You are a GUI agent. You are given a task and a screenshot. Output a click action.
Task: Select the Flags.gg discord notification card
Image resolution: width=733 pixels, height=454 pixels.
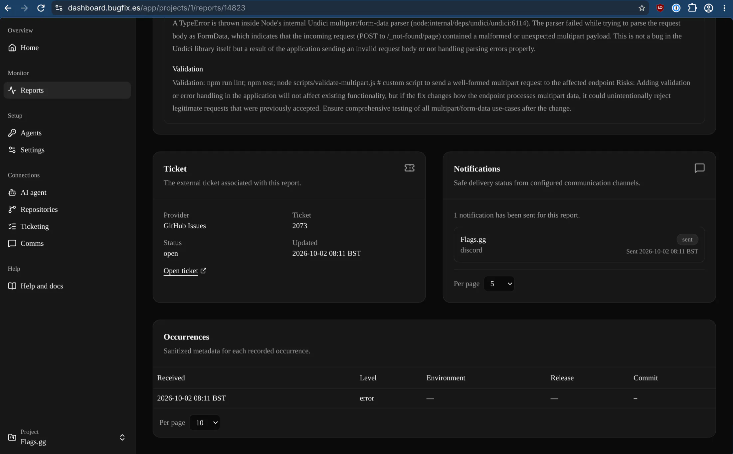pos(579,245)
